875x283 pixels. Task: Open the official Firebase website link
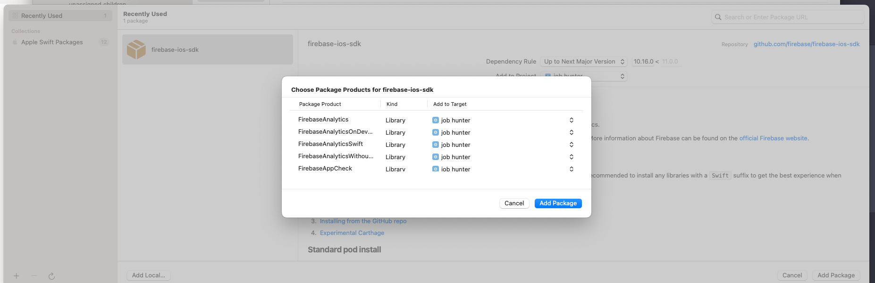pos(773,138)
